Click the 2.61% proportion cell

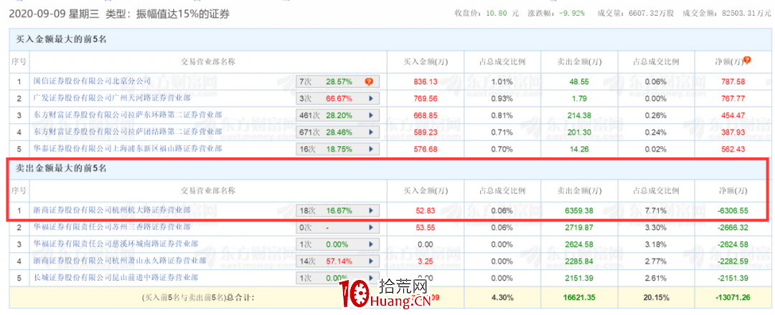[x=657, y=278]
